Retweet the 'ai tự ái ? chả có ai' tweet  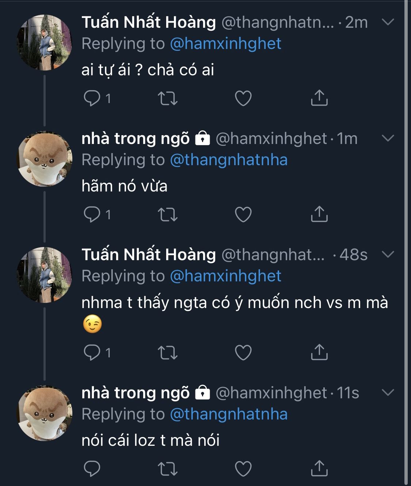pyautogui.click(x=168, y=98)
